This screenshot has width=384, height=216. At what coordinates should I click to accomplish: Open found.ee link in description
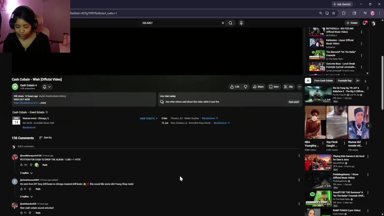click(25, 103)
